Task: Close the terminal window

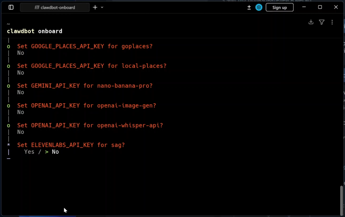Action: [x=336, y=7]
